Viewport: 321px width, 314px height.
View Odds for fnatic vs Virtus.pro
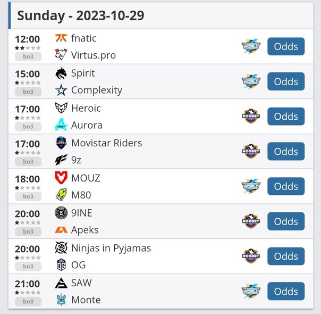(286, 46)
